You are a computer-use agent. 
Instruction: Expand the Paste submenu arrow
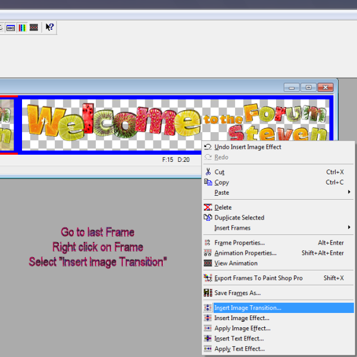[349, 192]
